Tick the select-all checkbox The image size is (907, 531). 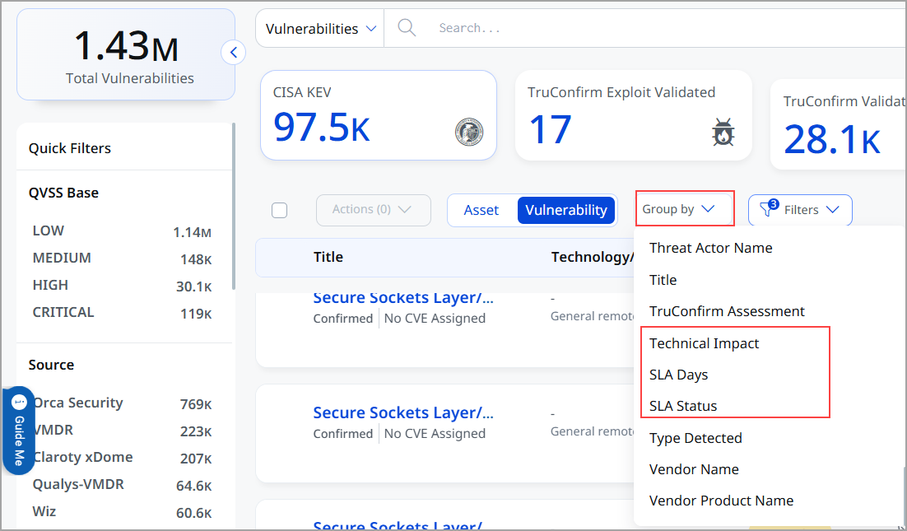tap(279, 210)
